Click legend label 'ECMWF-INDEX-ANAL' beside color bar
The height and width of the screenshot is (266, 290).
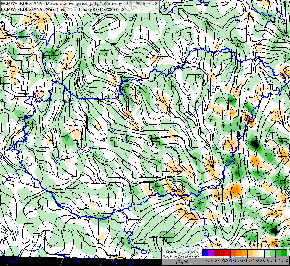click(182, 252)
